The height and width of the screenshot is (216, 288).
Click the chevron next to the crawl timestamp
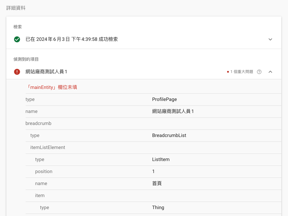(x=271, y=39)
